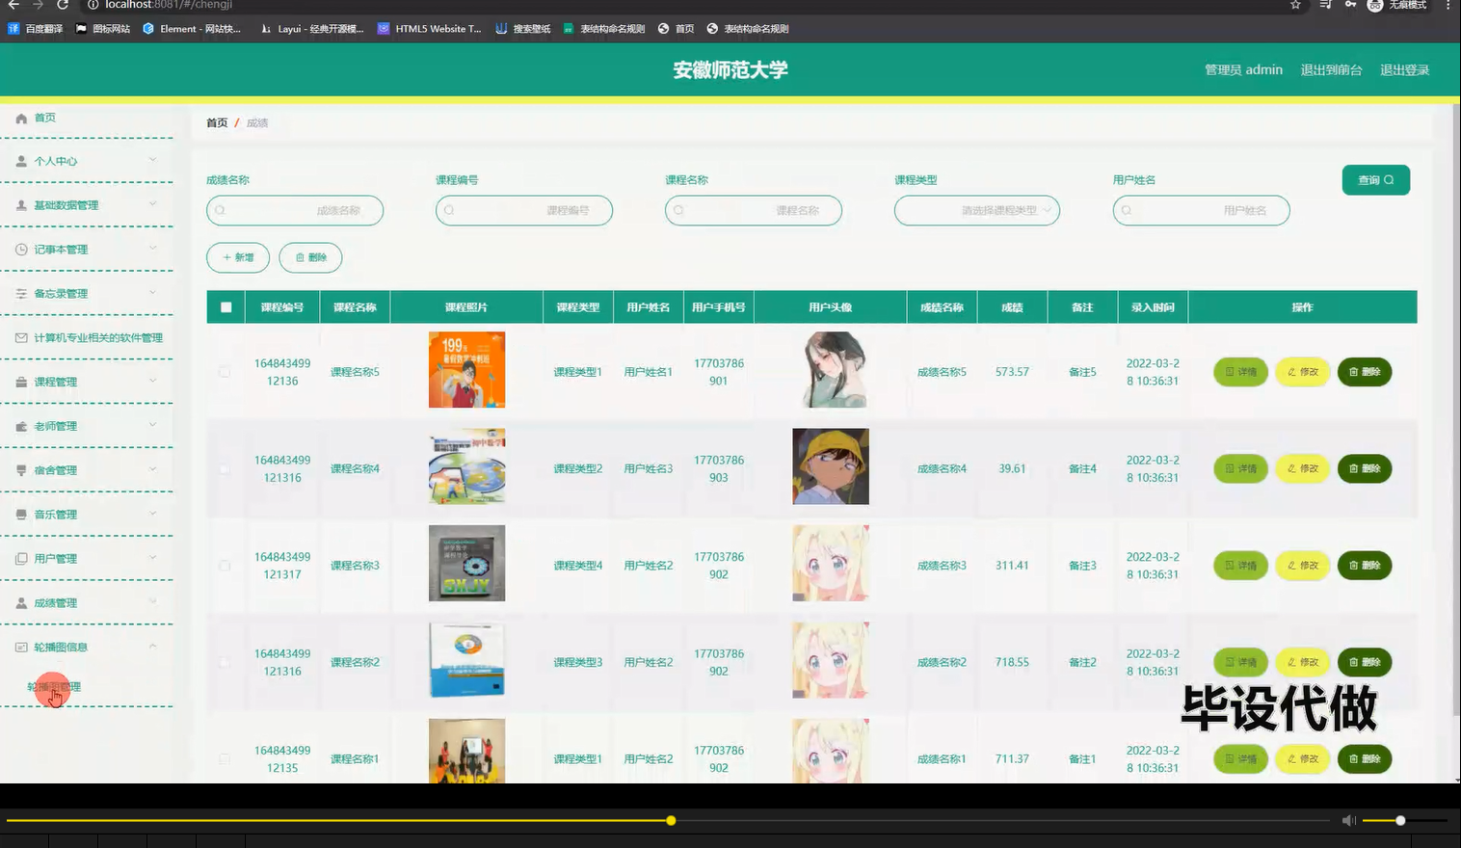The width and height of the screenshot is (1461, 848).
Task: Click the 课程照片 thumbnail on 课程名称2 row
Action: [x=466, y=660]
